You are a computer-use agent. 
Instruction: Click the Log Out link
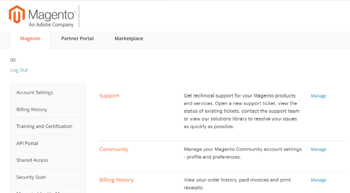(19, 70)
